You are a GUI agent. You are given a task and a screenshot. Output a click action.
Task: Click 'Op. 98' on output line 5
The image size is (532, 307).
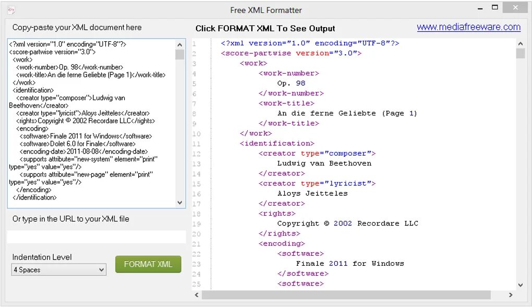pos(291,83)
